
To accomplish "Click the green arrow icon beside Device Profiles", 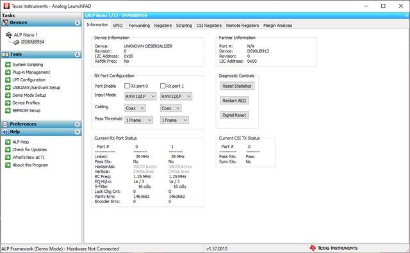I will 8,102.
